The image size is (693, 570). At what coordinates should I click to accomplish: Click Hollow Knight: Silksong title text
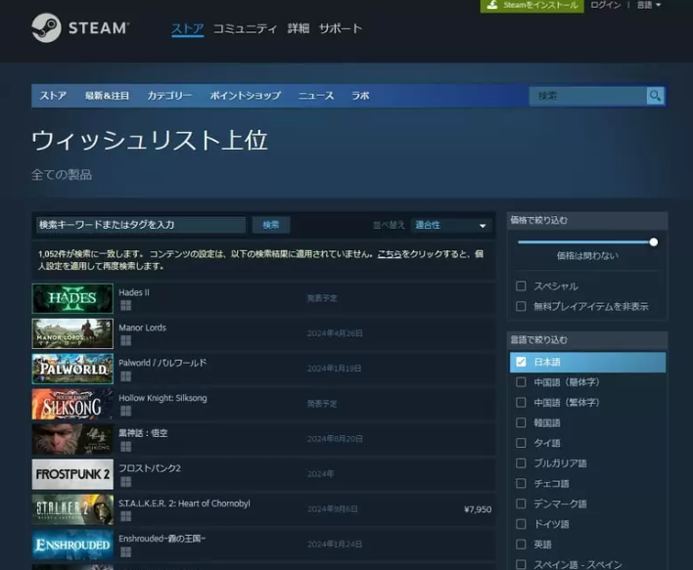pyautogui.click(x=162, y=398)
